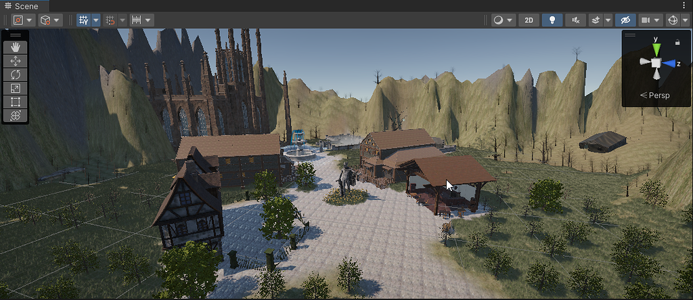
Task: Toggle the orientation gizmo rotation lock
Action: pyautogui.click(x=677, y=43)
